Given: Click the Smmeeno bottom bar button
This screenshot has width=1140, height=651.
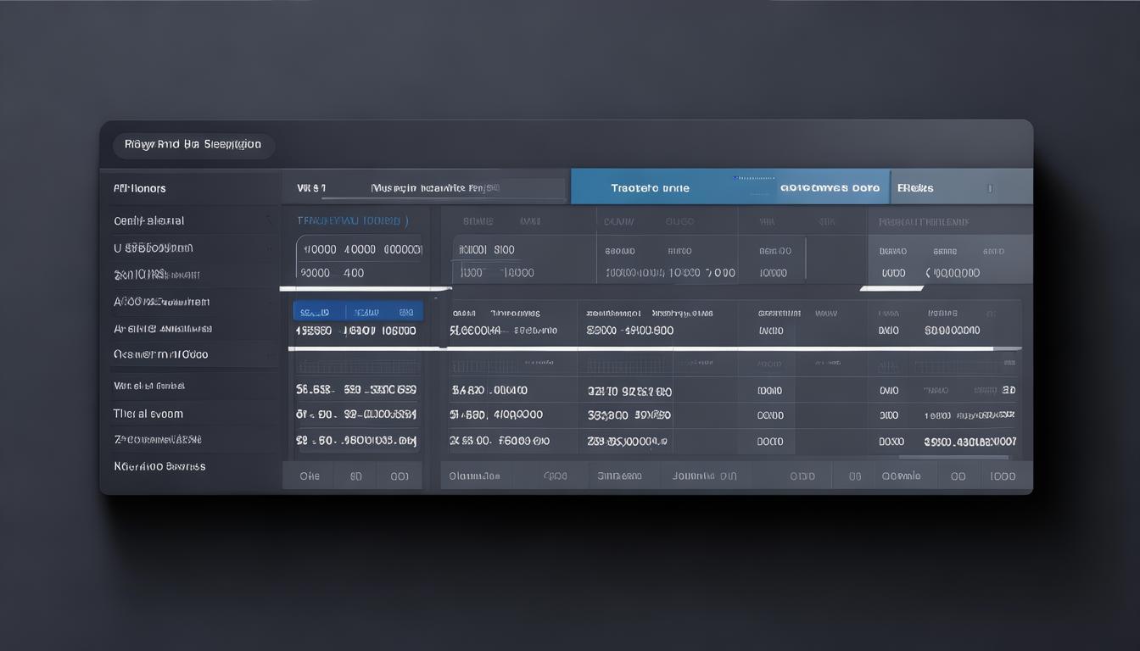Looking at the screenshot, I should tap(619, 476).
